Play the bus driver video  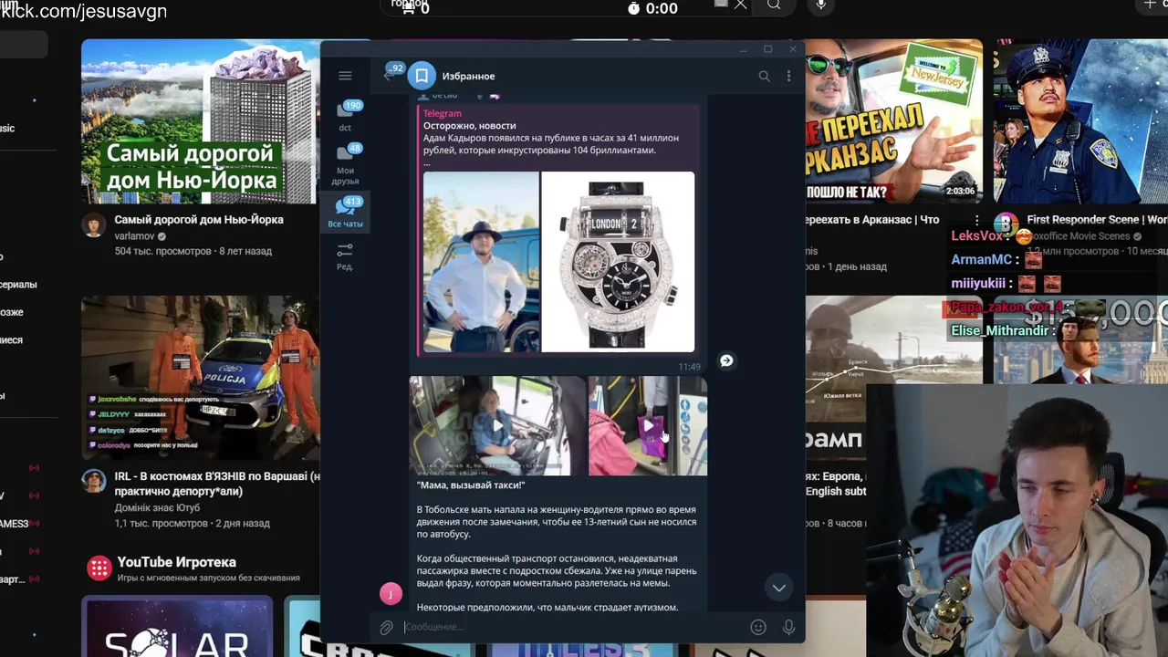[497, 425]
